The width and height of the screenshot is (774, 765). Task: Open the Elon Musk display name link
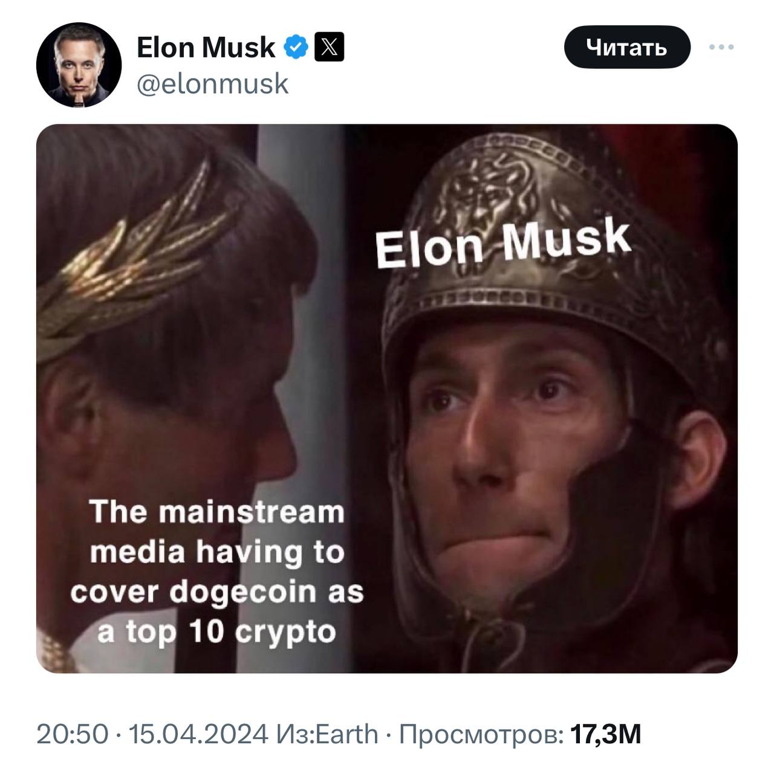tap(206, 48)
